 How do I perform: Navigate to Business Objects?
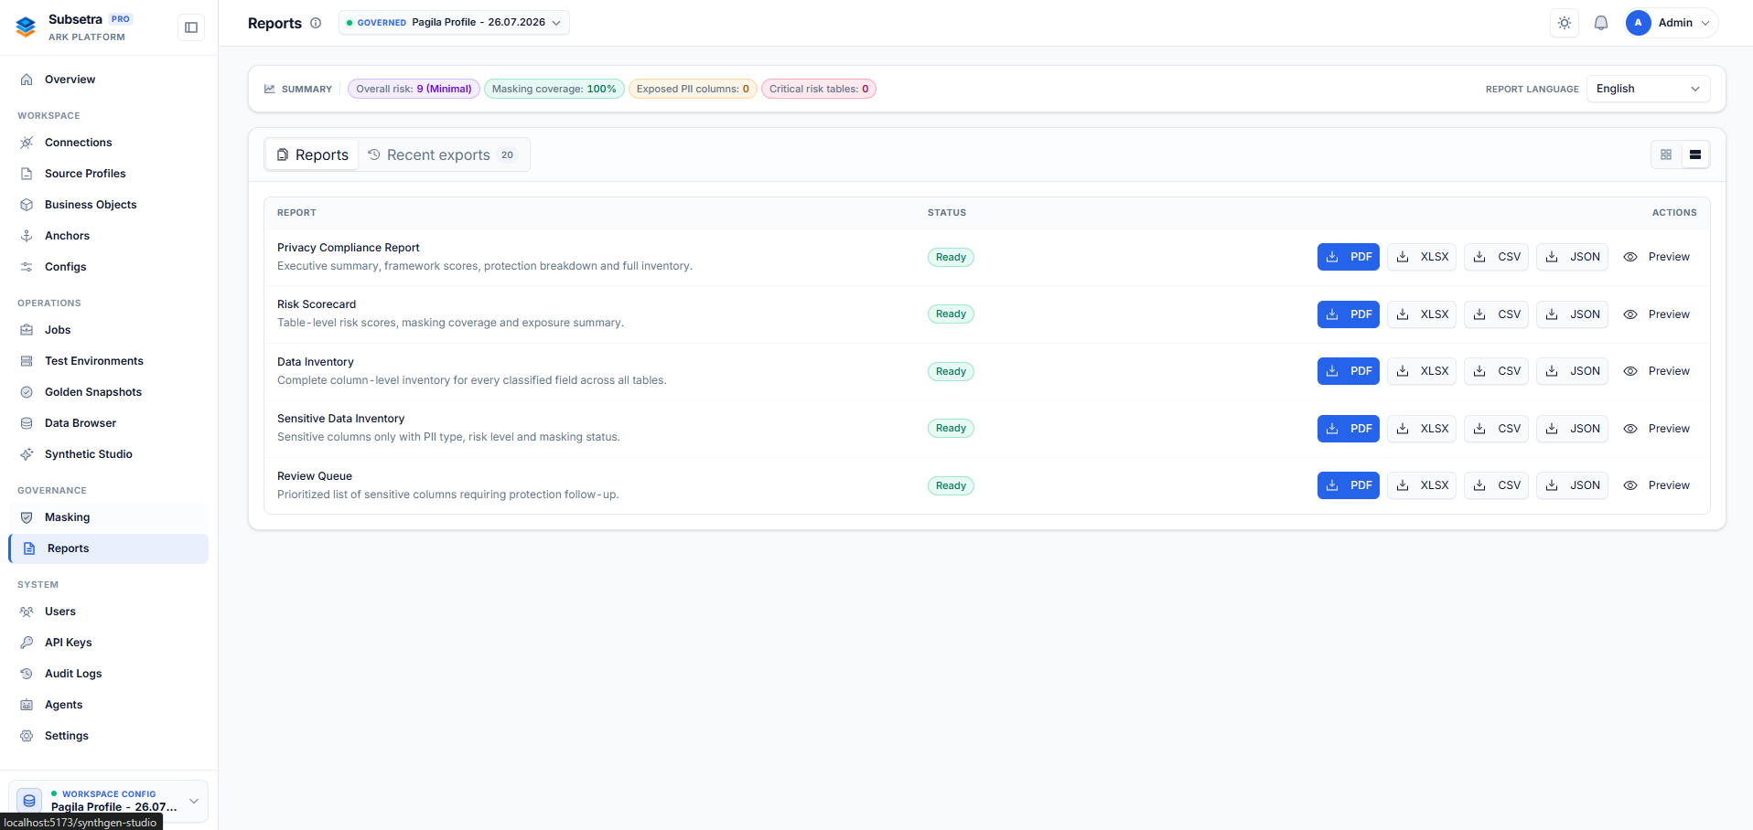[109, 205]
